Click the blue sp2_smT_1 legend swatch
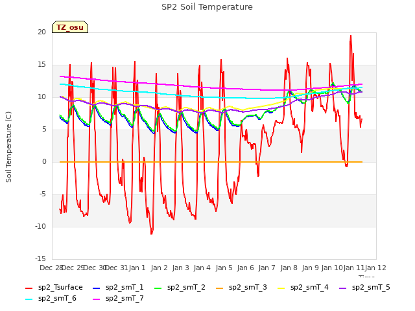415x311 pixels. pyautogui.click(x=97, y=288)
